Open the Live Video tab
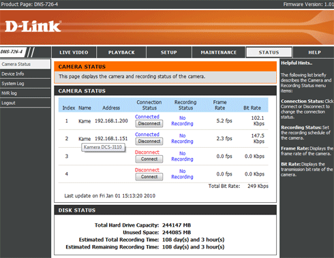334x258 pixels. pos(74,52)
